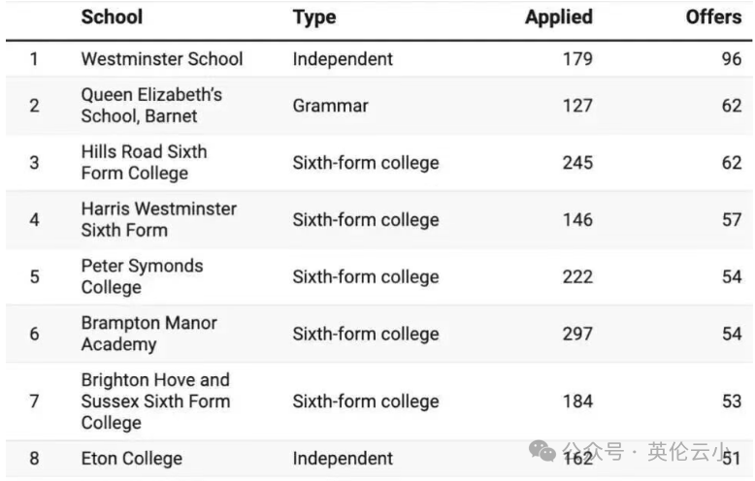
Task: Click the applied value 245
Action: (x=577, y=163)
